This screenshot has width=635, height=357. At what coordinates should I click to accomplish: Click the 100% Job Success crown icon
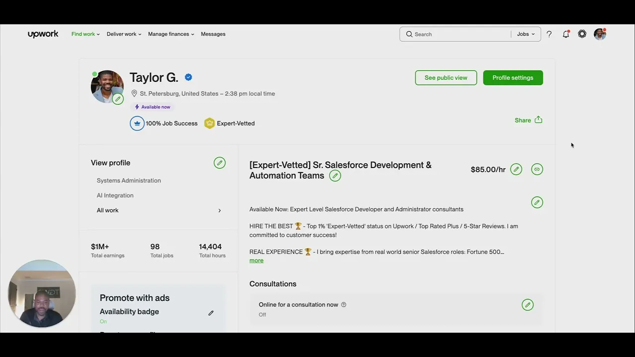pyautogui.click(x=137, y=123)
